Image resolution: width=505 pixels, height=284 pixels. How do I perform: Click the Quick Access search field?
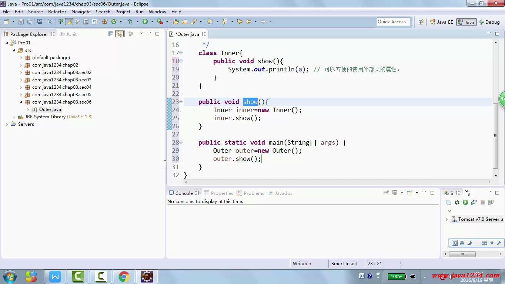coord(394,22)
